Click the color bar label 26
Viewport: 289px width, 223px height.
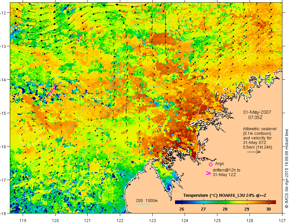click(182, 209)
